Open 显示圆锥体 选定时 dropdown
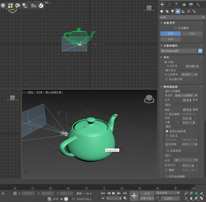Viewport: 206px width, 202px height. 189,74
